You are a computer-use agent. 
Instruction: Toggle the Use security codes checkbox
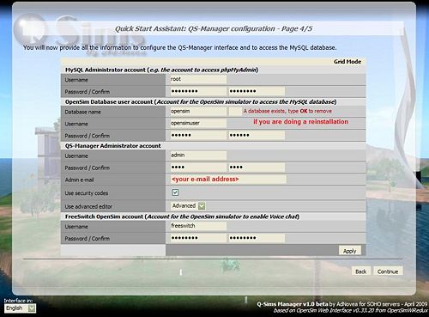click(x=175, y=192)
